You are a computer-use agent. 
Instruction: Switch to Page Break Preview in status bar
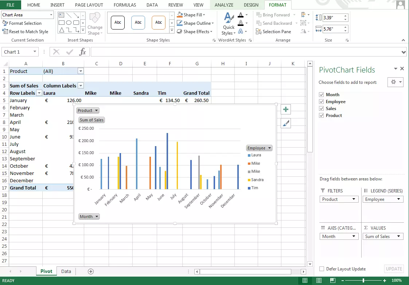[332, 281]
